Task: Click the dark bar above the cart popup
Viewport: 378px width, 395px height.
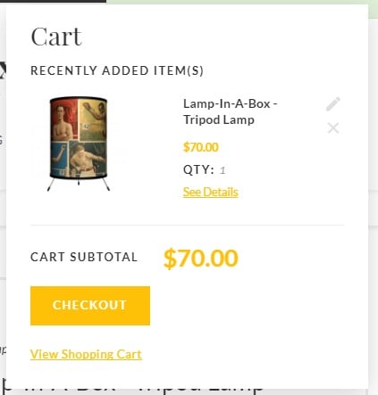Action: pyautogui.click(x=53, y=1)
